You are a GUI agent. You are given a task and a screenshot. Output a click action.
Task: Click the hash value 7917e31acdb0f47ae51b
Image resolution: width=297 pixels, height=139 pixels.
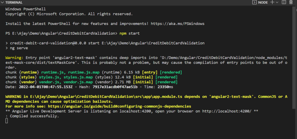coord(115,87)
